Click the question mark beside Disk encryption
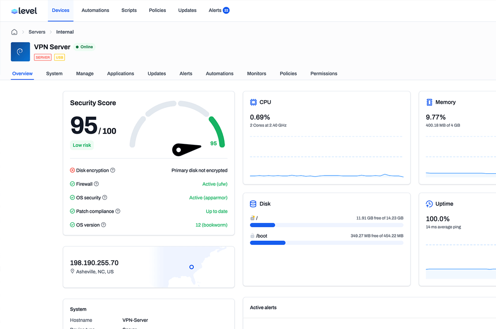 coord(113,170)
